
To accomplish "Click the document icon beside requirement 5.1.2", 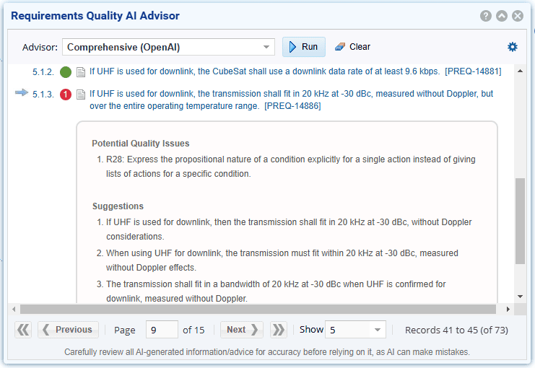I will 81,72.
